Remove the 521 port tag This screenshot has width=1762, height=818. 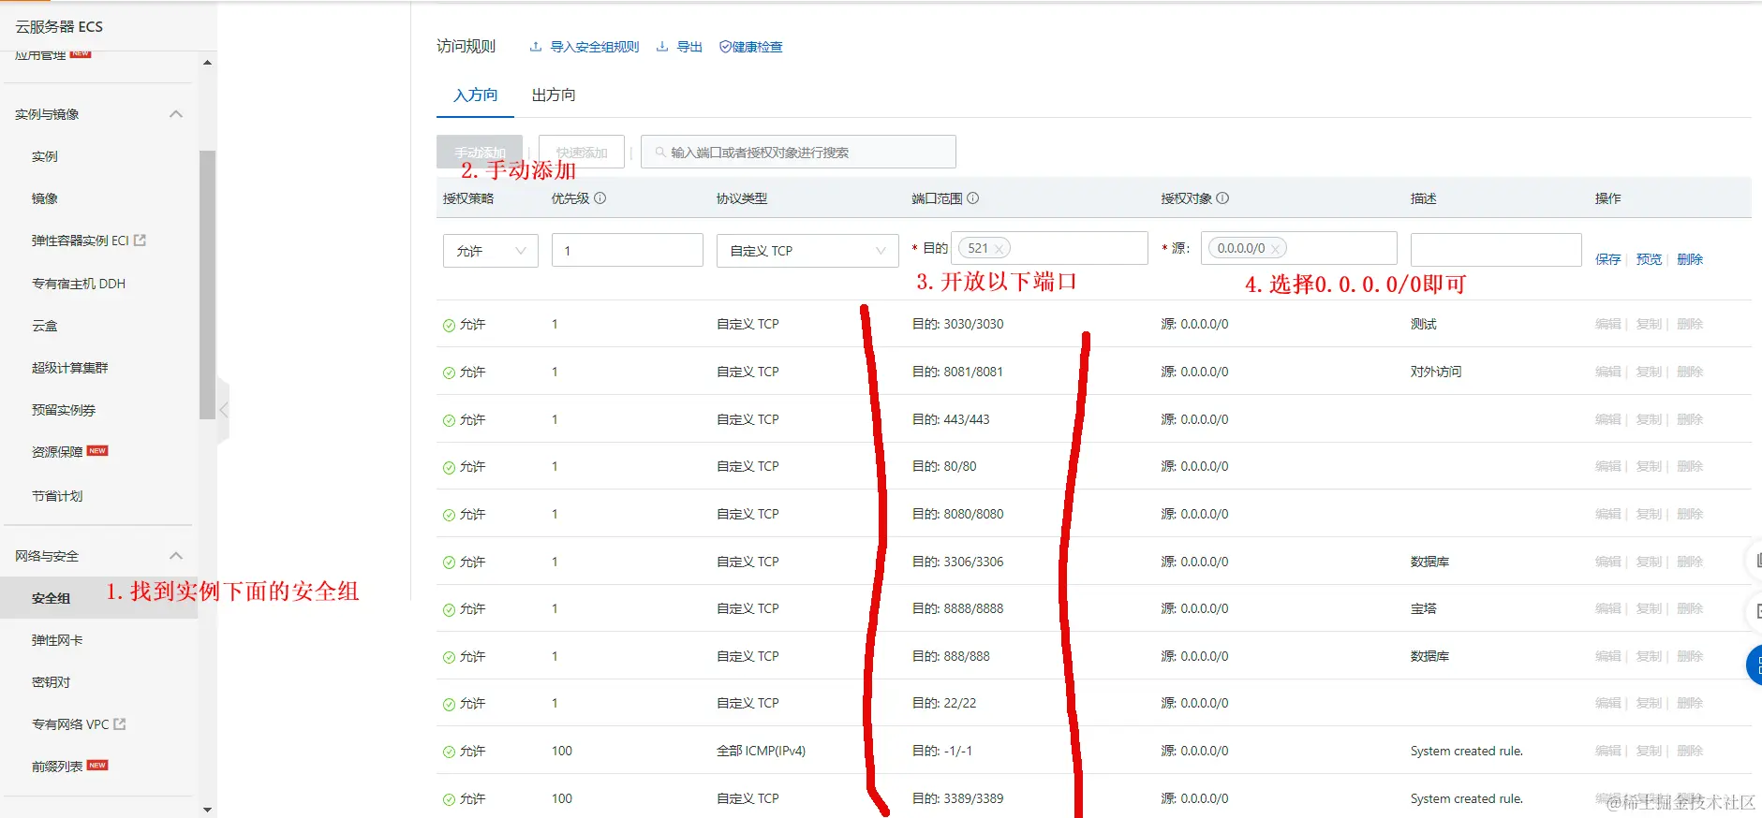coord(999,249)
